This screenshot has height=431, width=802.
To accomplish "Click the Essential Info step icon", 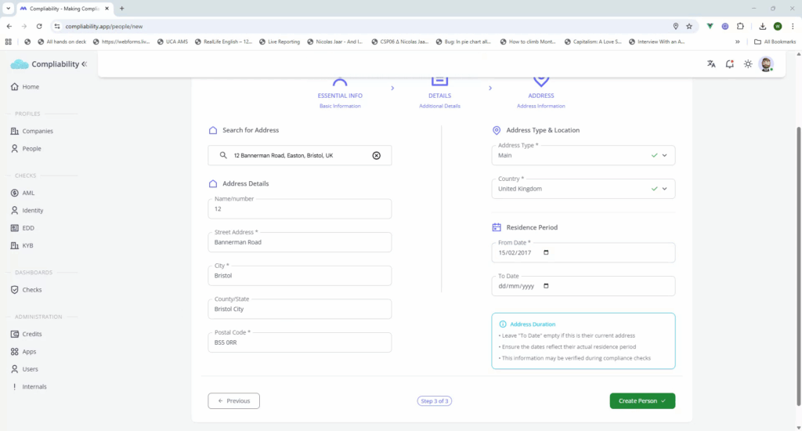I will tap(339, 82).
